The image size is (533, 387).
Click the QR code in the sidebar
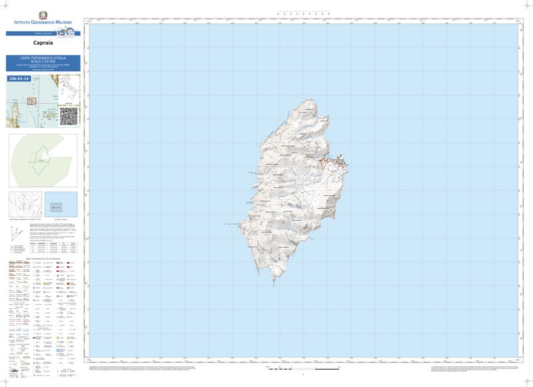69,115
